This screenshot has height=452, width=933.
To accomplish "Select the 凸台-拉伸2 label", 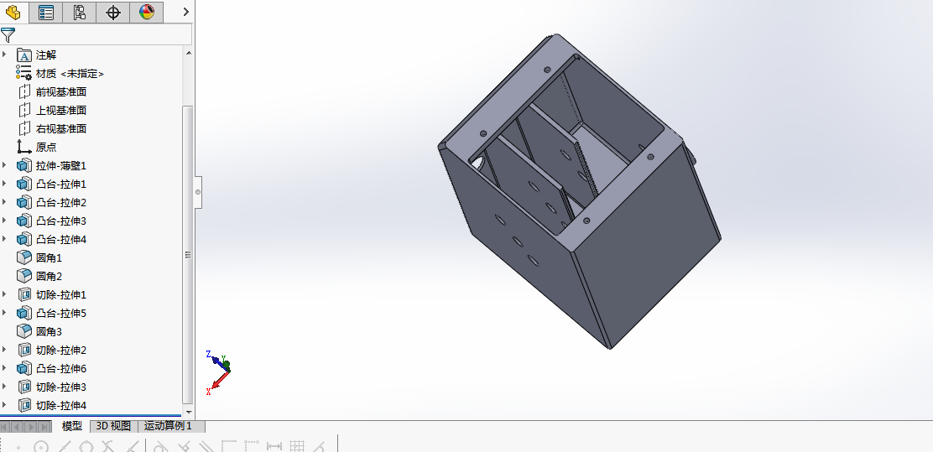I will [x=61, y=202].
